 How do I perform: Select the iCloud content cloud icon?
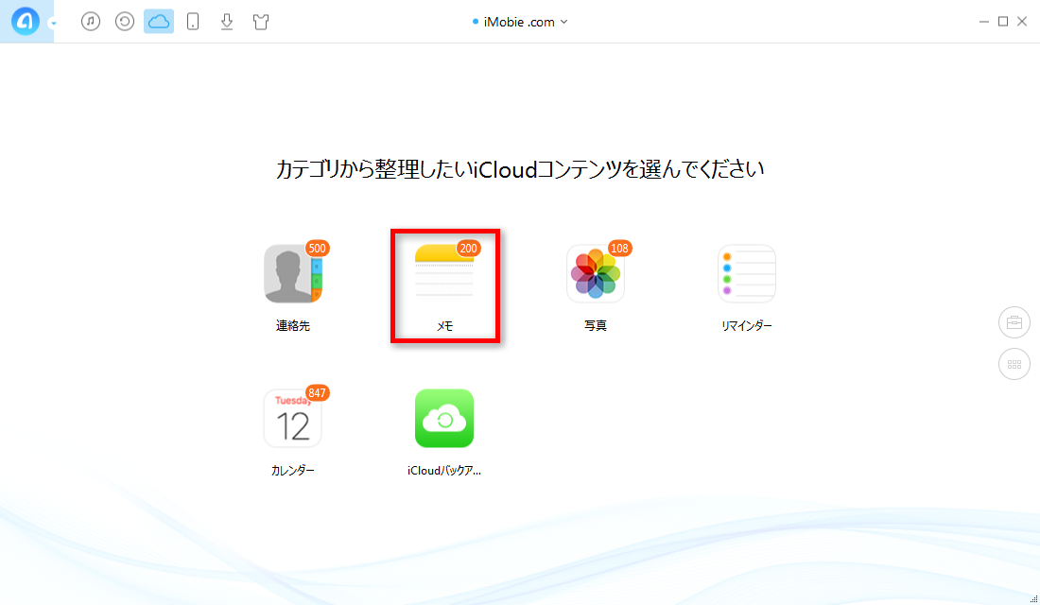coord(159,21)
